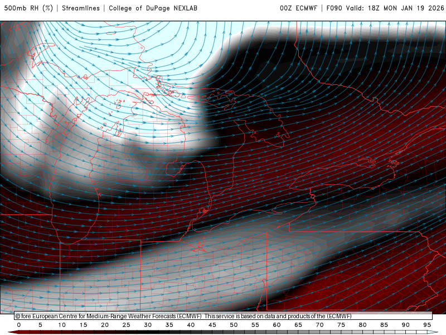Click the '85' colorbar scale label
Viewport: 446px width, 335px height.
pos(384,325)
